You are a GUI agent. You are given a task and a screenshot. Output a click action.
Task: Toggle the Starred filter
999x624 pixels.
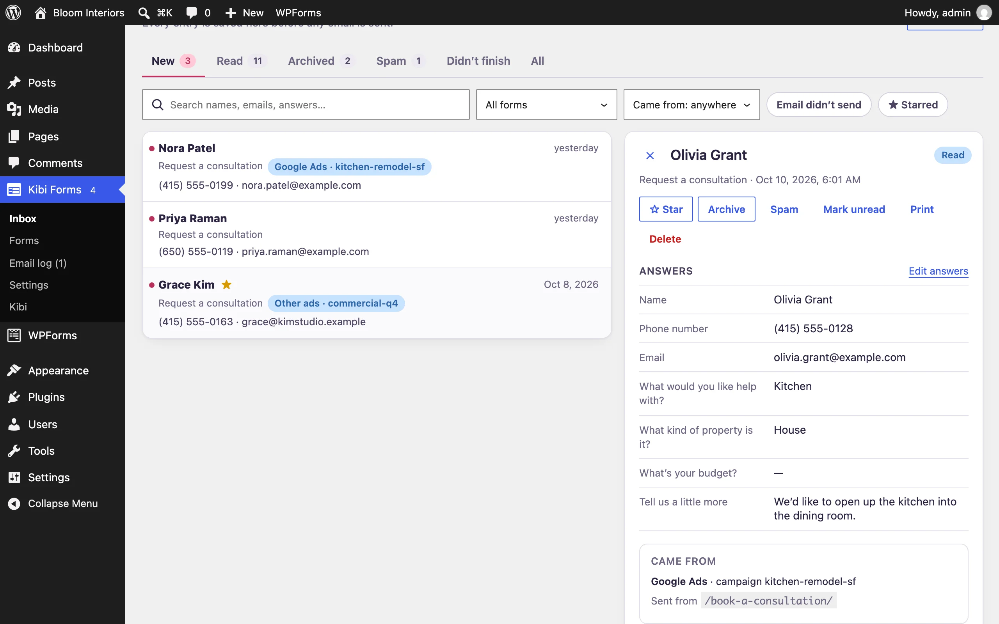pos(912,105)
